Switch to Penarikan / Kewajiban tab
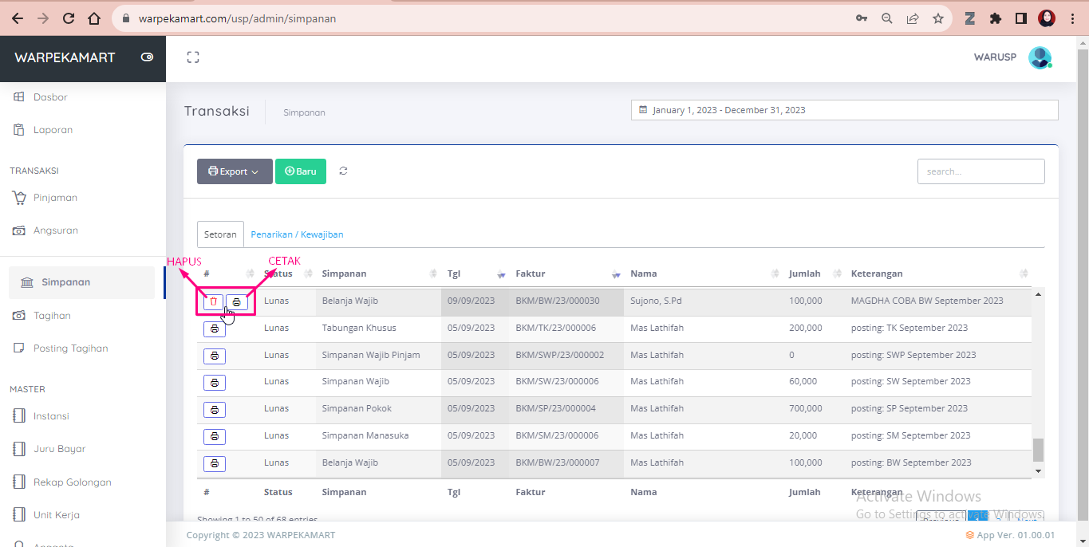The width and height of the screenshot is (1089, 547). (297, 234)
